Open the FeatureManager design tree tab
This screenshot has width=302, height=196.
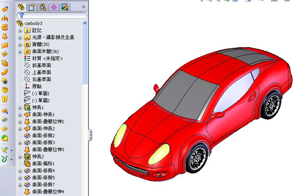click(21, 7)
